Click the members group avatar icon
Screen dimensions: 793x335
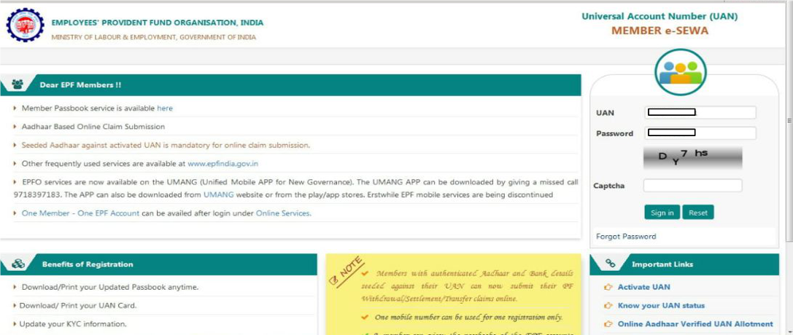pyautogui.click(x=679, y=73)
